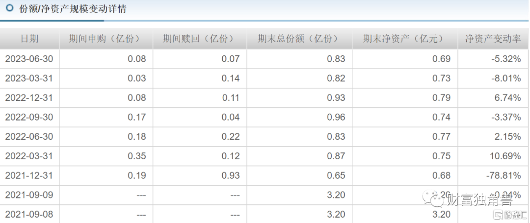This screenshot has width=530, height=223.
Task: Select net assets 3.20 in 2021-09-08 row
Action: coord(441,215)
